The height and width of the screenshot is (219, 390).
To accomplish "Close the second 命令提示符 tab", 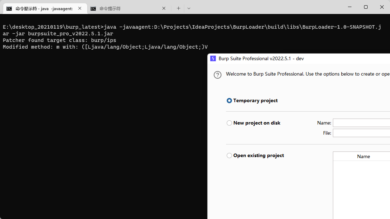I will pyautogui.click(x=164, y=8).
